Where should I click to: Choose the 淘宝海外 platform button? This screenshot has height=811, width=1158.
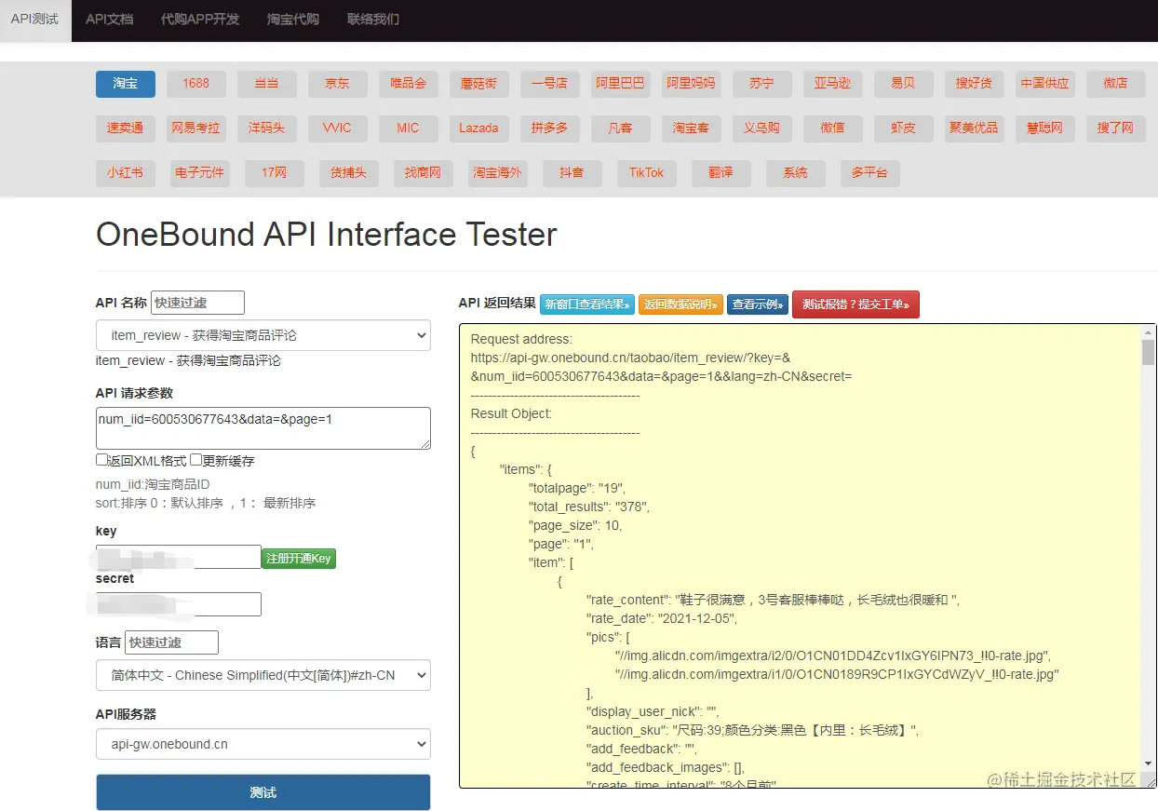497,173
